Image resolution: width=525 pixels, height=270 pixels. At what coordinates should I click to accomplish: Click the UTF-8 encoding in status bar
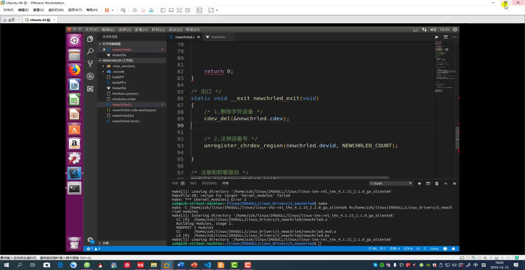pos(408,249)
